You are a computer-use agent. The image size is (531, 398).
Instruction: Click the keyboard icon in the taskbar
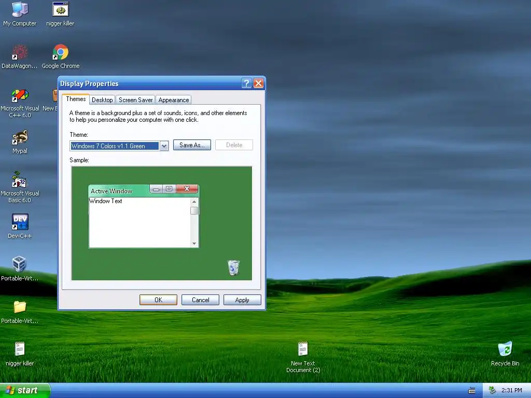(x=472, y=391)
